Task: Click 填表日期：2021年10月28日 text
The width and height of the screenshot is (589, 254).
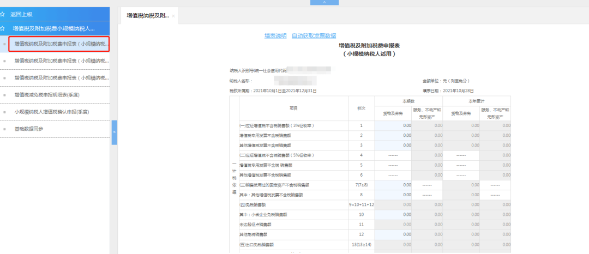Action: coord(448,91)
